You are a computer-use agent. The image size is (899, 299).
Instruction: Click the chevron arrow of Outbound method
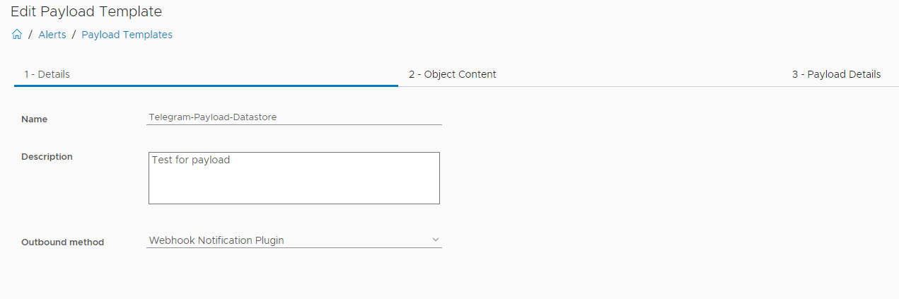point(436,240)
